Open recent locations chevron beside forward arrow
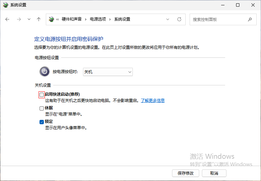Viewport: 261px width, 181px height. [x=29, y=19]
